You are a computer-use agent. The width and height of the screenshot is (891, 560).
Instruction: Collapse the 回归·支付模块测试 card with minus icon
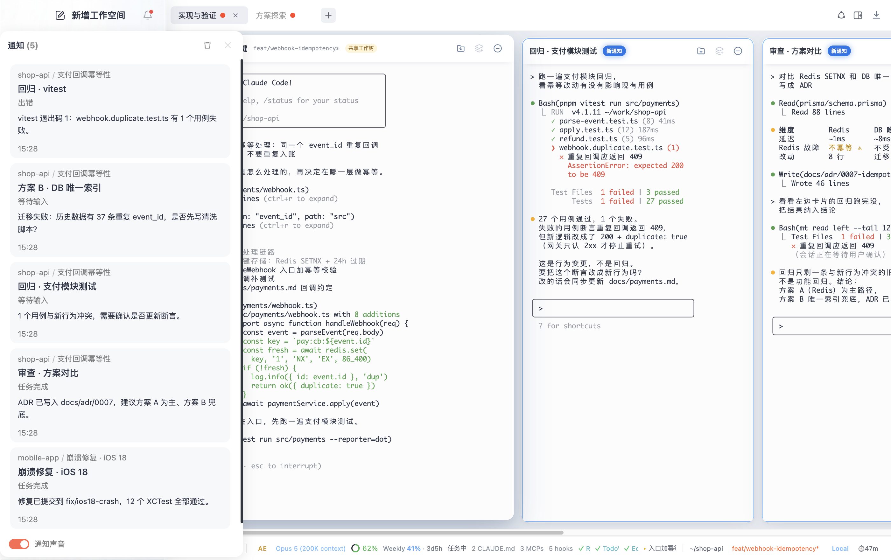tap(737, 51)
